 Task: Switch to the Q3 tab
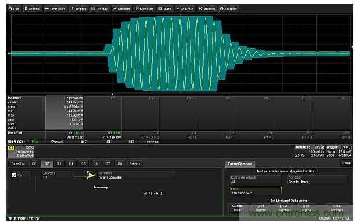pos(59,164)
